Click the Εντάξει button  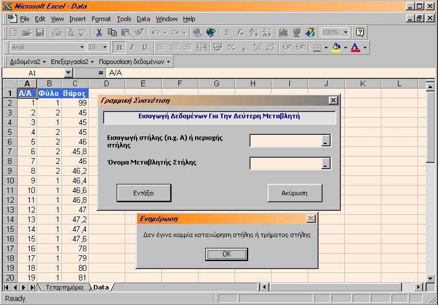[x=144, y=193]
